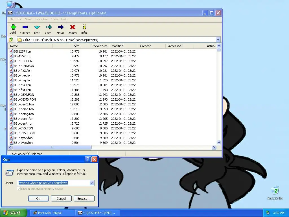Open the Help menu
This screenshot has height=217, width=289.
click(64, 19)
